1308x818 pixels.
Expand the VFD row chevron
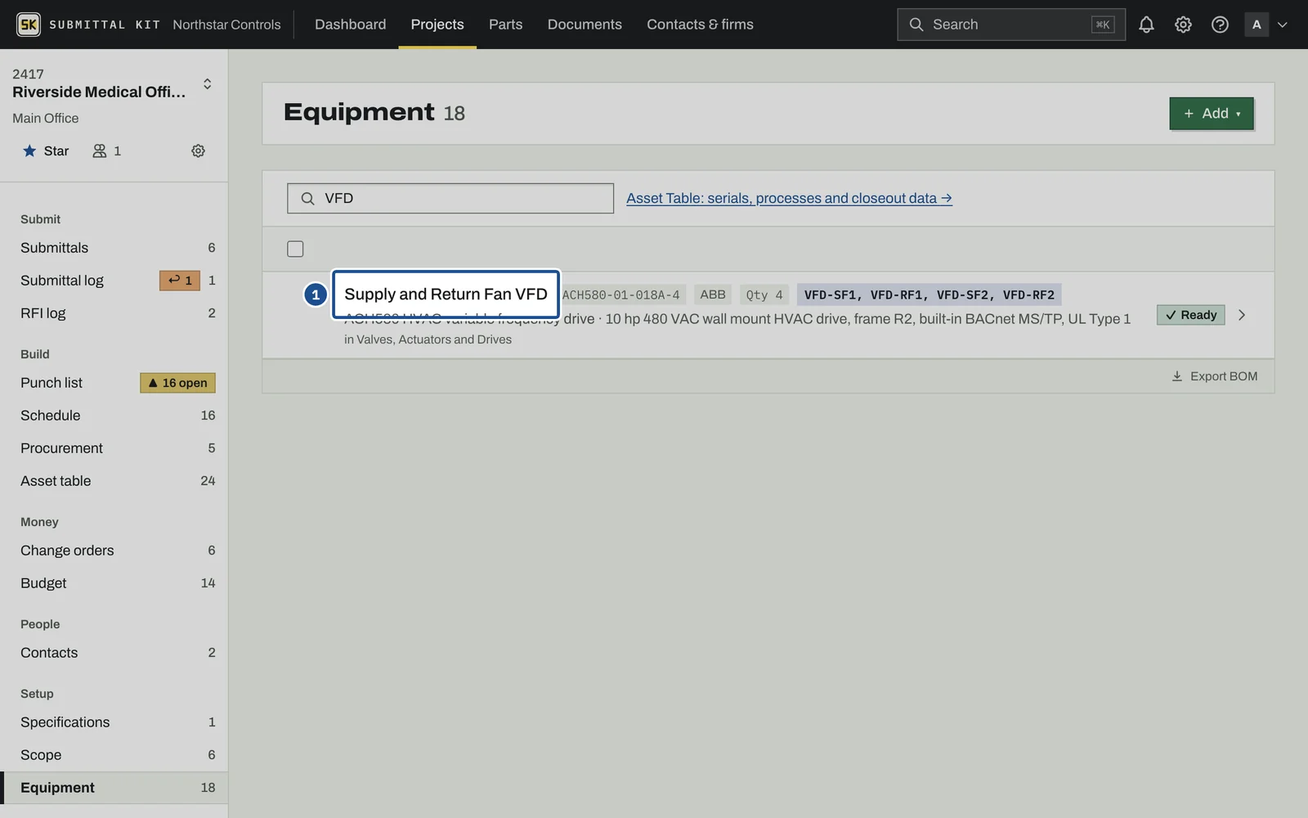pos(1242,315)
